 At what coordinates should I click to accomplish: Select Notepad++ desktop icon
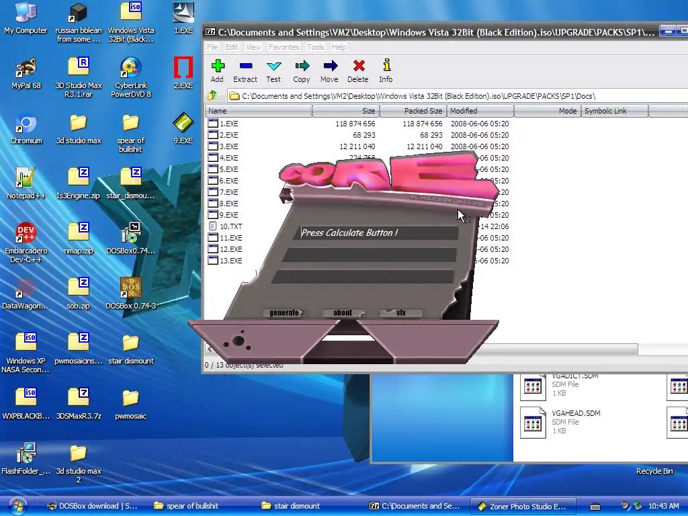click(x=26, y=183)
